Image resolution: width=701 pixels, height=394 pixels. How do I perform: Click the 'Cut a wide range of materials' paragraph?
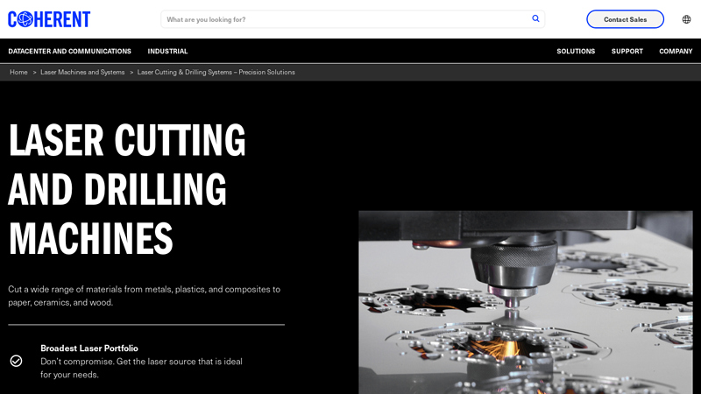(x=145, y=296)
